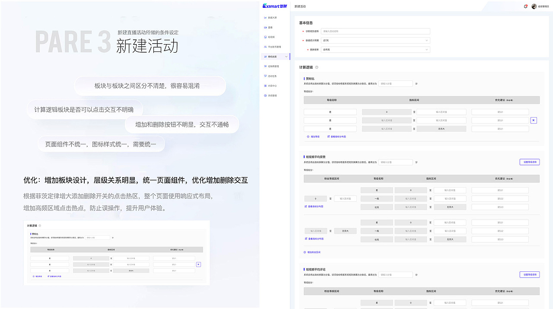Open 数据大屏 via its sidebar icon
This screenshot has width=553, height=309.
(265, 18)
